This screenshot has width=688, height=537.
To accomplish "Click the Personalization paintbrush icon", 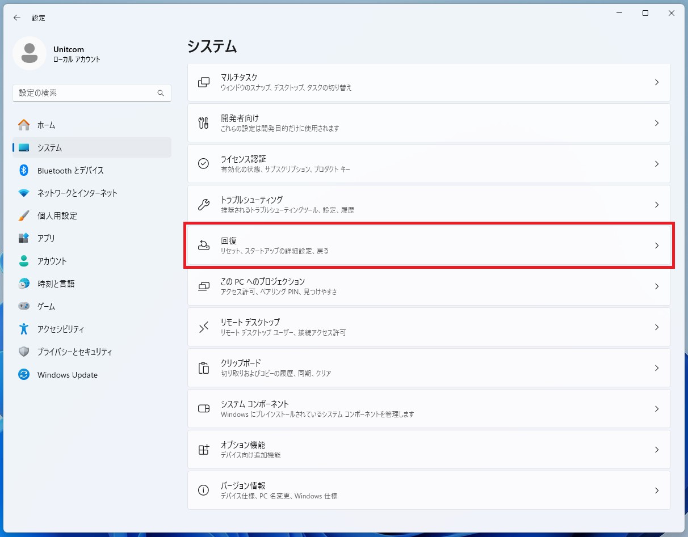I will (x=24, y=215).
